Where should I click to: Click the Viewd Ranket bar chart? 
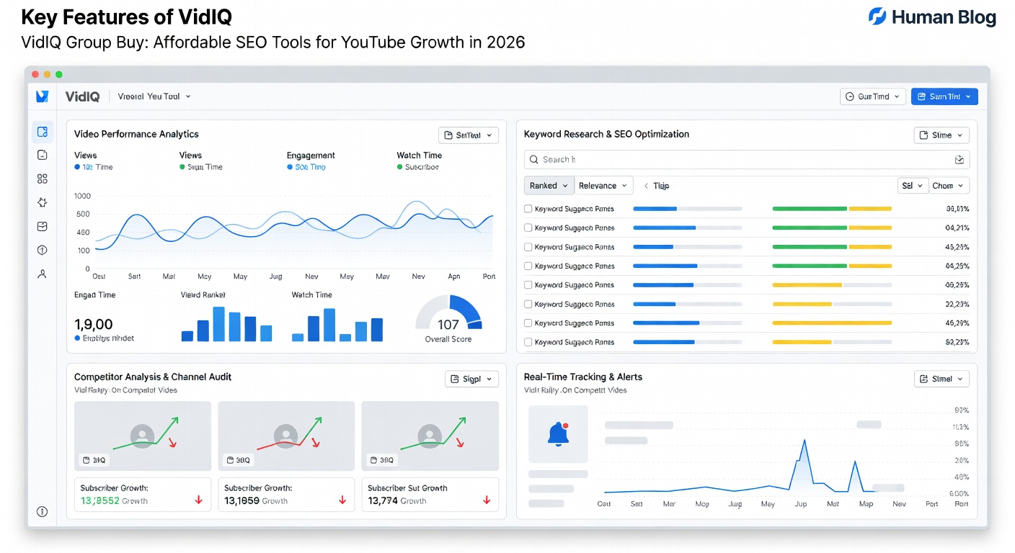coord(226,324)
